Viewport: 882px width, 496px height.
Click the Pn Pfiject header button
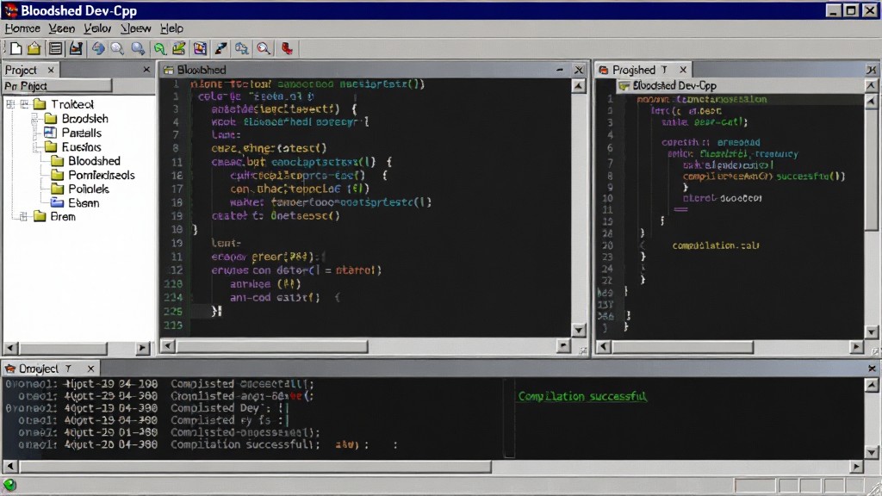click(58, 86)
